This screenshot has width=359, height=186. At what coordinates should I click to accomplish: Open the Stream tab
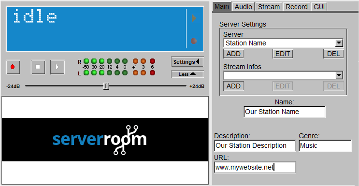269,7
